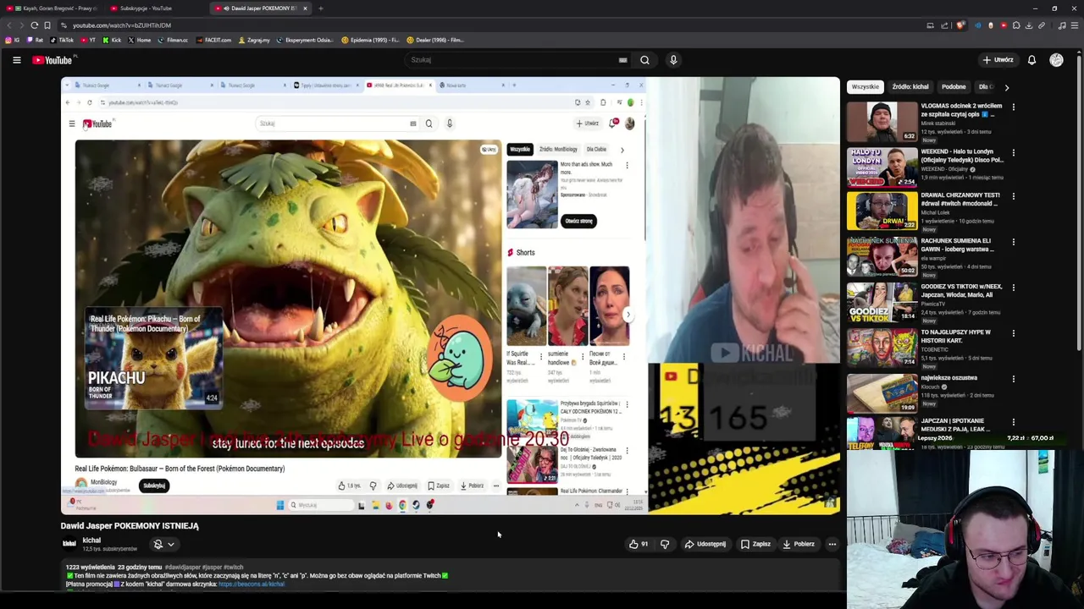Click the Utwórz create button
The width and height of the screenshot is (1084, 609).
click(998, 60)
